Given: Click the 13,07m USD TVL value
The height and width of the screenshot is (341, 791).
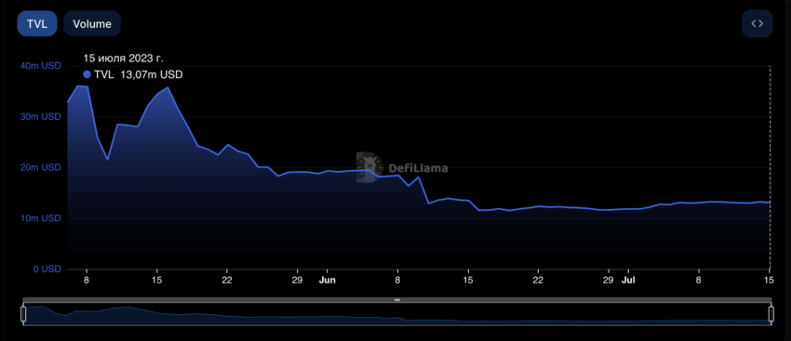Looking at the screenshot, I should click(x=152, y=74).
